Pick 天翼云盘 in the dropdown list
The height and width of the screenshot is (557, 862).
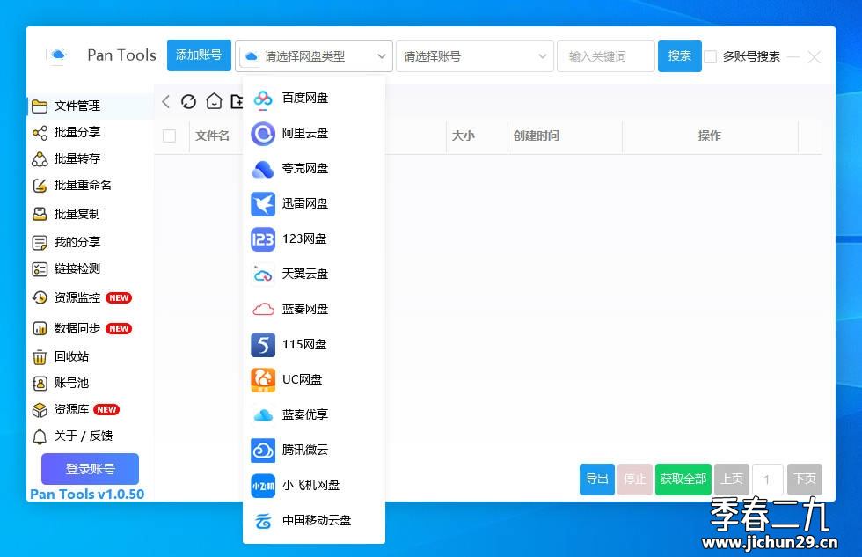(314, 275)
